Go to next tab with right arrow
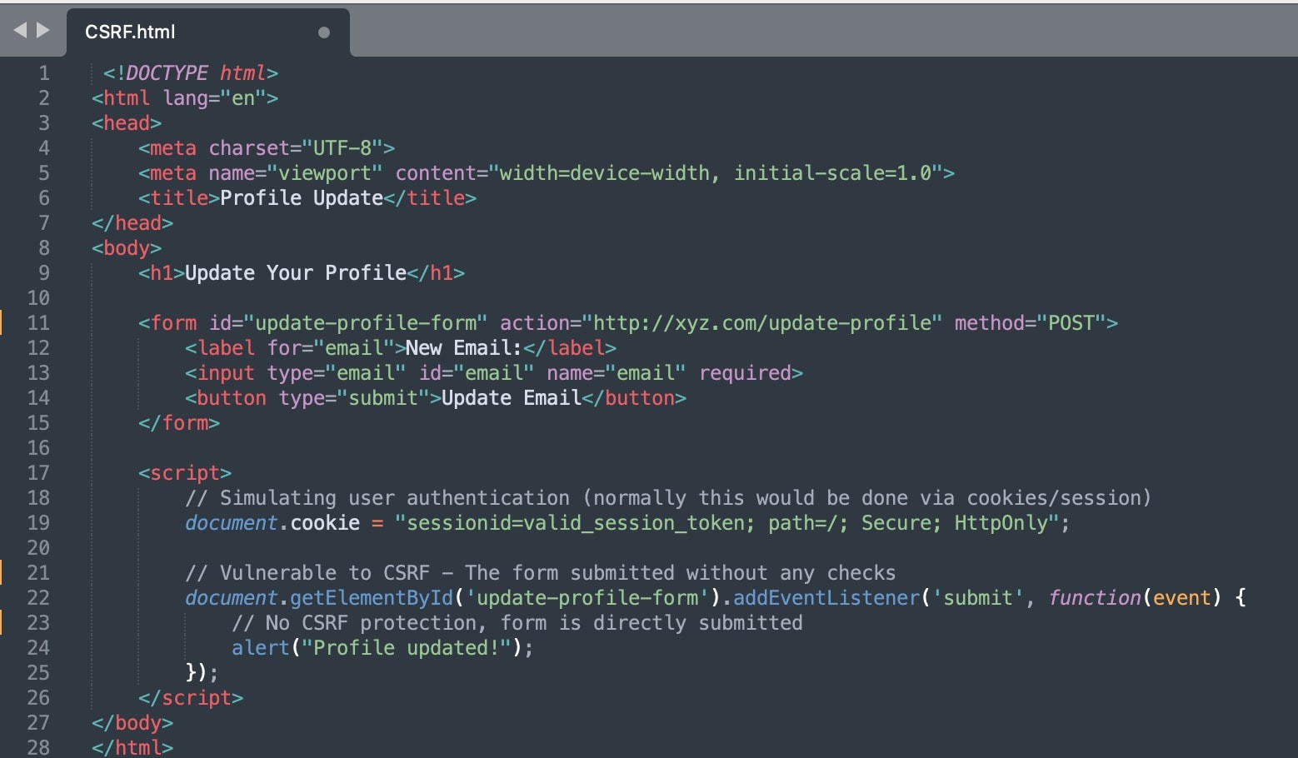Image resolution: width=1298 pixels, height=758 pixels. (x=43, y=30)
